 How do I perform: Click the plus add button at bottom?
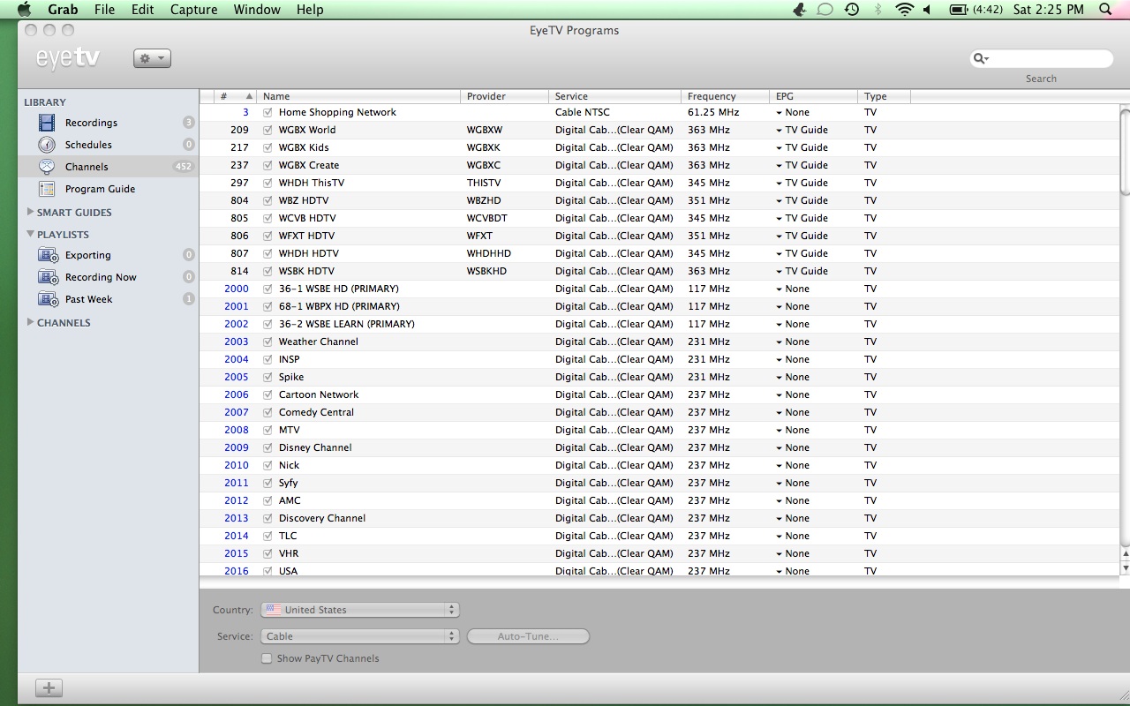49,688
